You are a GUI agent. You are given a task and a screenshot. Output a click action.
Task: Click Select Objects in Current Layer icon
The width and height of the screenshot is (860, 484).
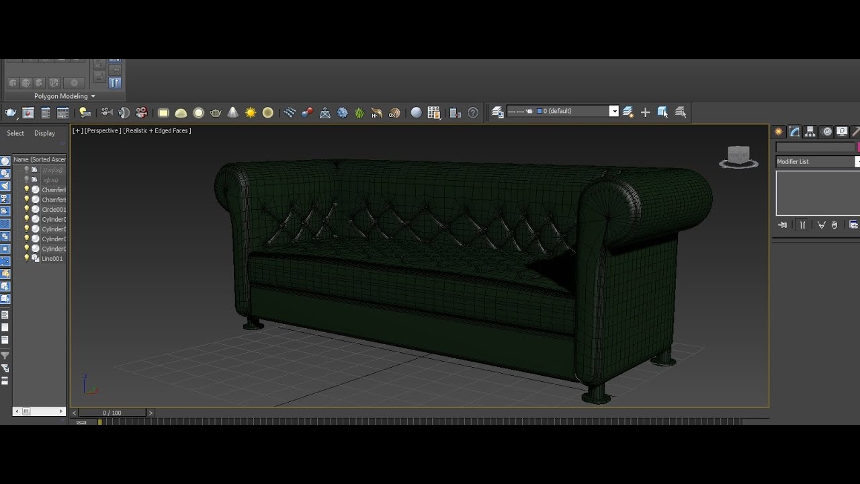(663, 112)
